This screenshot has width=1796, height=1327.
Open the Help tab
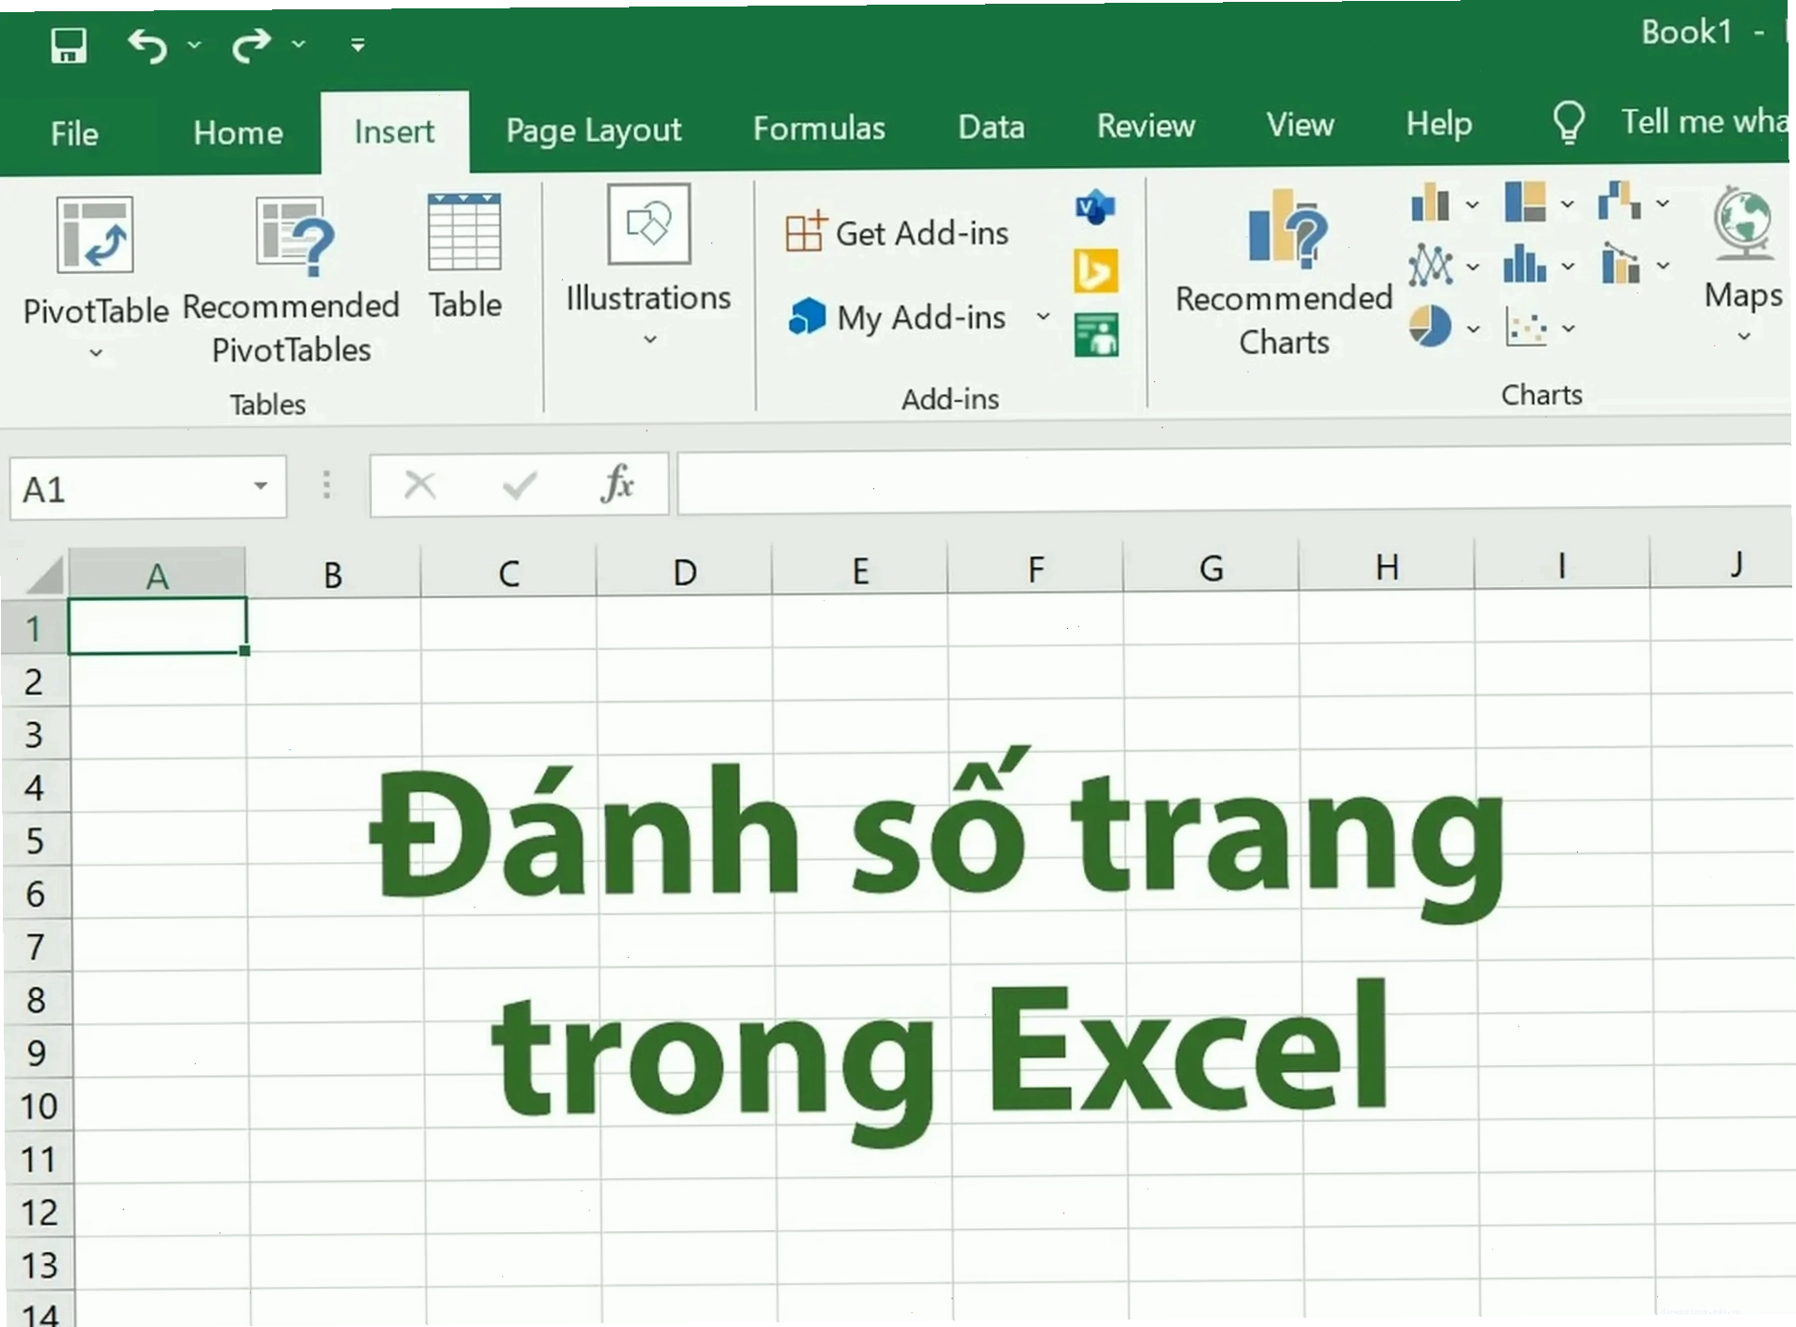point(1439,123)
